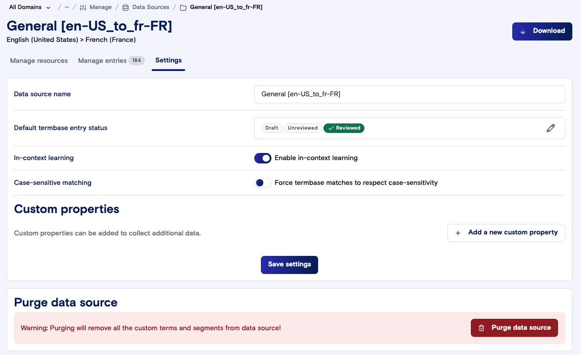The image size is (581, 355).
Task: Click the Manage sliders icon in breadcrumb
Action: click(x=83, y=7)
